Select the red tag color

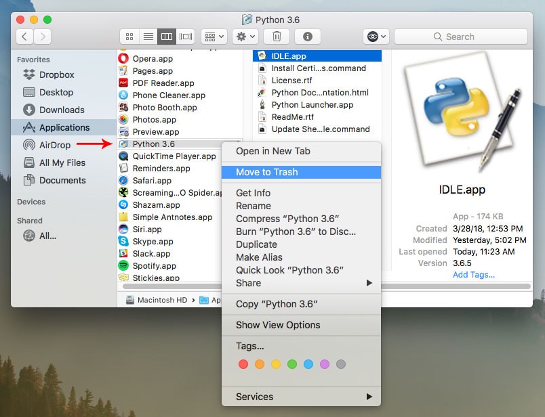(243, 364)
